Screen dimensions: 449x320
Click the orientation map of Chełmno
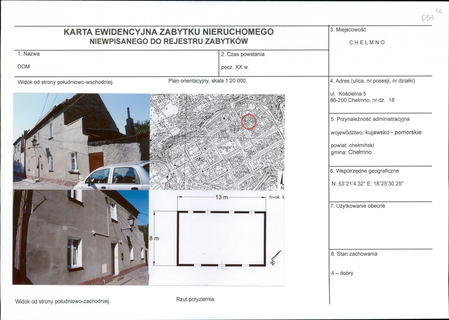point(217,142)
